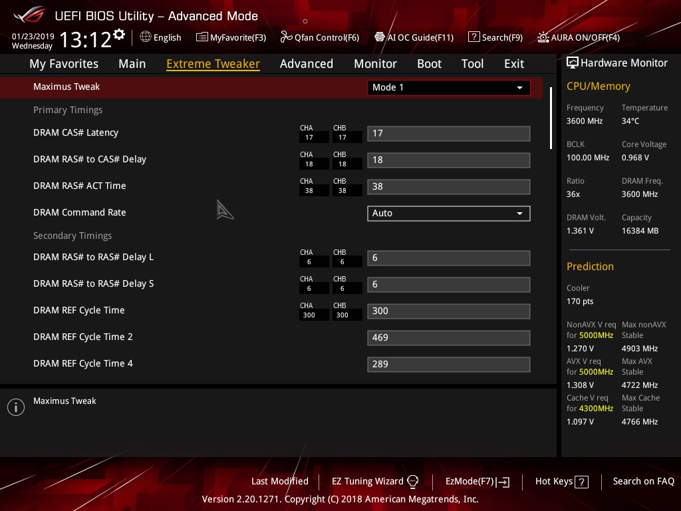Click Search on FAQ link
Screen dimensions: 681x511
(x=643, y=482)
